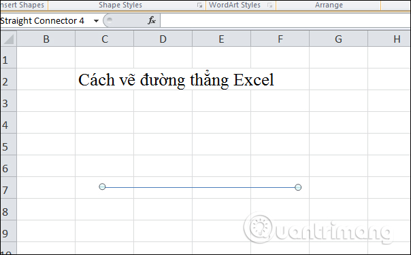Select column H header
This screenshot has height=255, width=411.
pos(389,39)
